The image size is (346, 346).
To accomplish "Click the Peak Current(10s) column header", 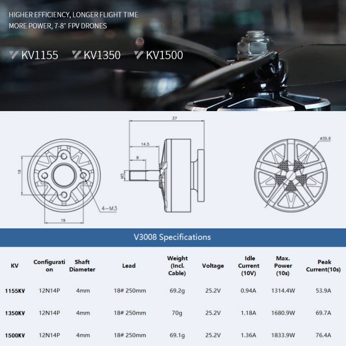I will coord(323,266).
